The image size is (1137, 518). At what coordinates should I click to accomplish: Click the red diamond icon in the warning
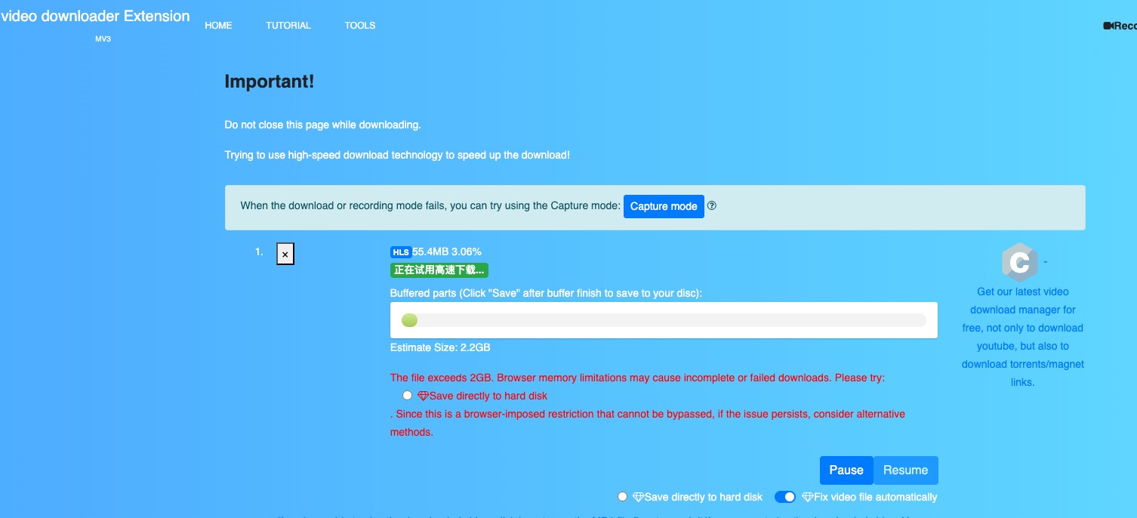pyautogui.click(x=423, y=396)
